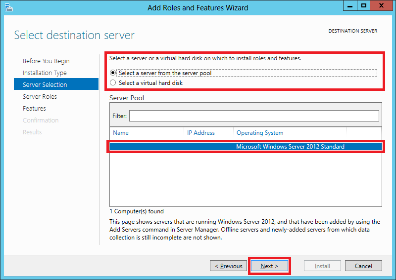This screenshot has height=280, width=396.
Task: Sort server pool by IP Address column
Action: click(x=208, y=133)
